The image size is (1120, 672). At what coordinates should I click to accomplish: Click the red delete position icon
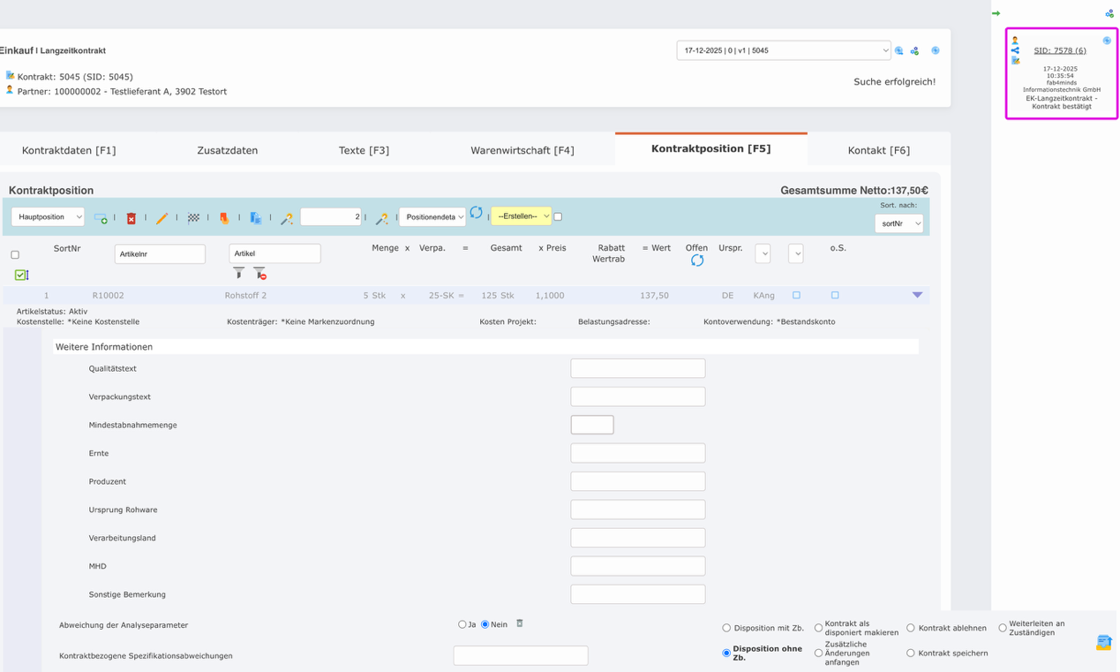point(131,218)
